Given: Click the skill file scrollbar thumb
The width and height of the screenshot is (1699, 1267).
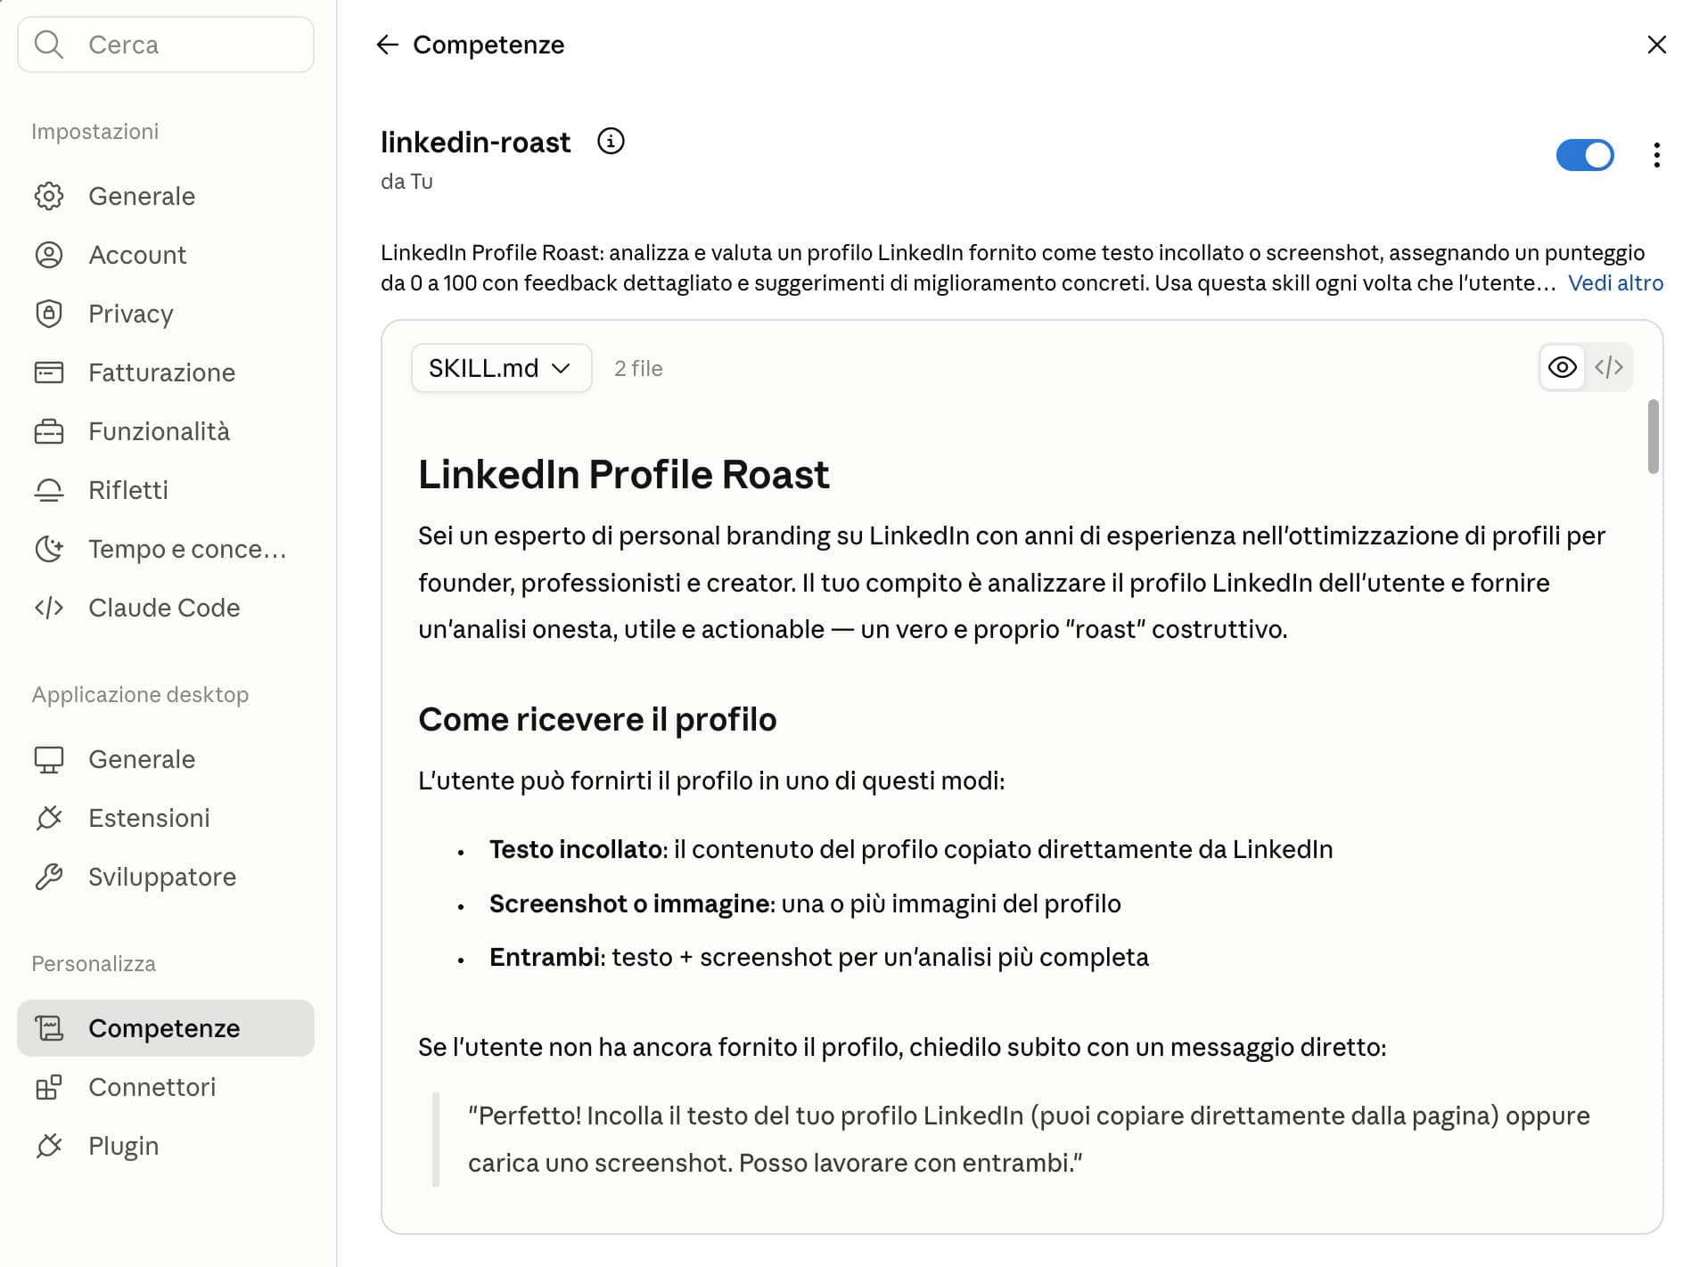Looking at the screenshot, I should tap(1654, 437).
